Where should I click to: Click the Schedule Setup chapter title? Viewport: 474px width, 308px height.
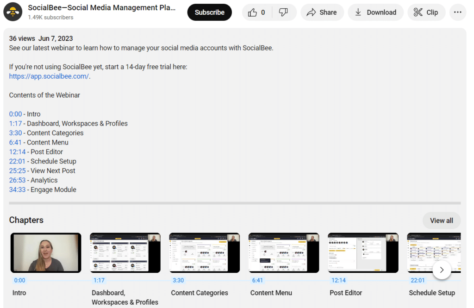tap(432, 293)
